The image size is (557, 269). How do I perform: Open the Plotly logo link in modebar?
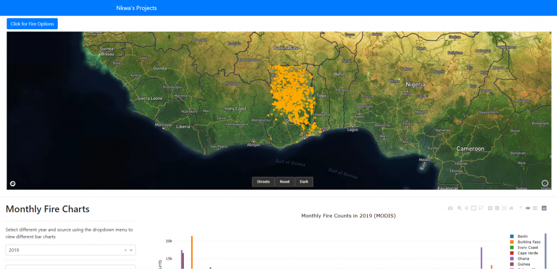[544, 208]
